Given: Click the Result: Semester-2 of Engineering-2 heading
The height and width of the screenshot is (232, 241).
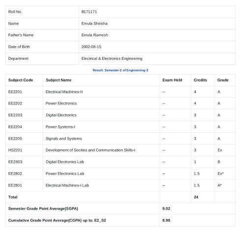Looking at the screenshot, I should pyautogui.click(x=120, y=70).
